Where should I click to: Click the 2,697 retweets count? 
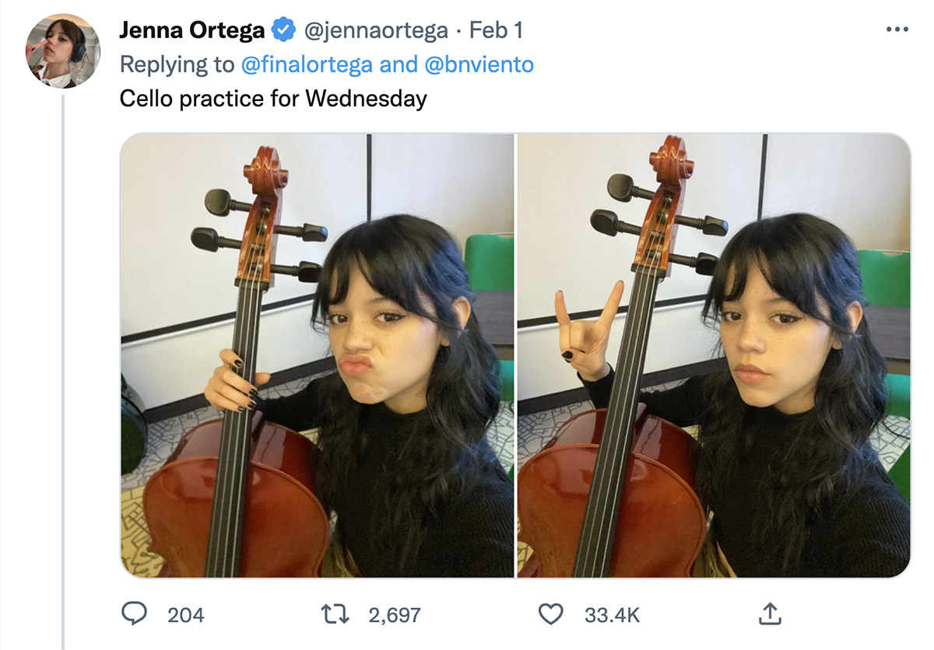[x=394, y=615]
